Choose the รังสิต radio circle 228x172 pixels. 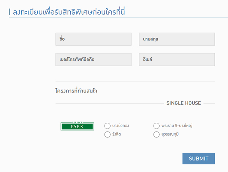(107, 134)
